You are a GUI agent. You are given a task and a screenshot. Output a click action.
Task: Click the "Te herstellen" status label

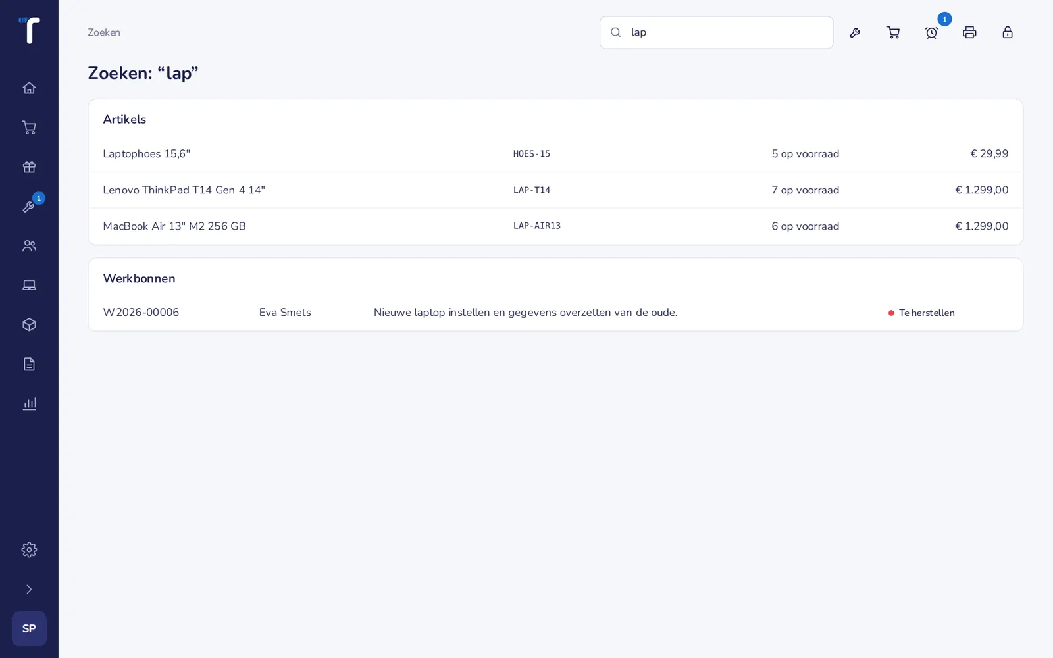(921, 313)
